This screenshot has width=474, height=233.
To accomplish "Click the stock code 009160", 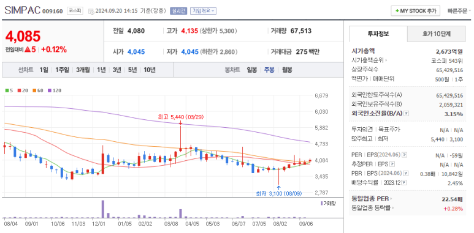I will [x=53, y=12].
